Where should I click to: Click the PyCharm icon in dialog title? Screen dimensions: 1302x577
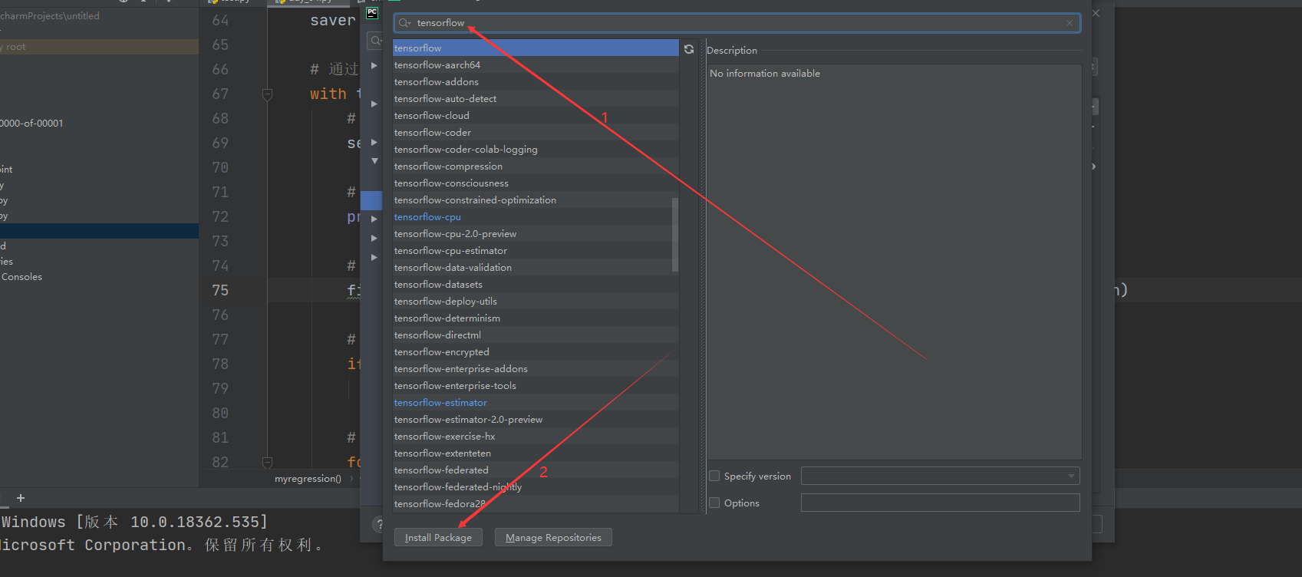coord(372,12)
